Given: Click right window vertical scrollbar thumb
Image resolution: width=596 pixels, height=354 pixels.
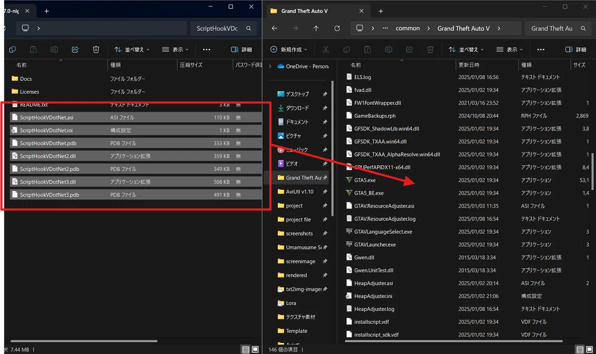Looking at the screenshot, I should click(593, 171).
